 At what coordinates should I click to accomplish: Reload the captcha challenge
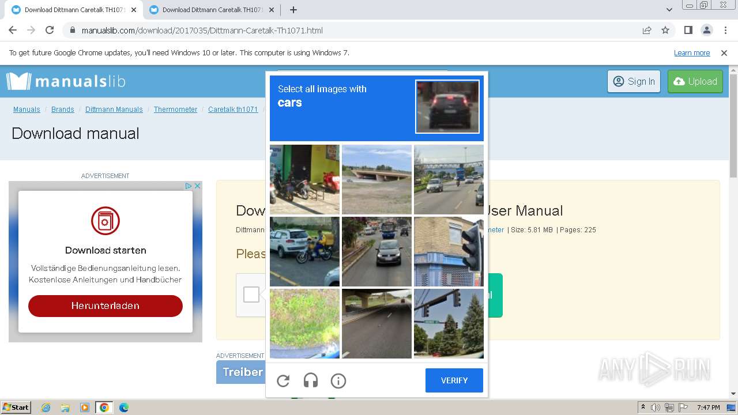(x=283, y=380)
